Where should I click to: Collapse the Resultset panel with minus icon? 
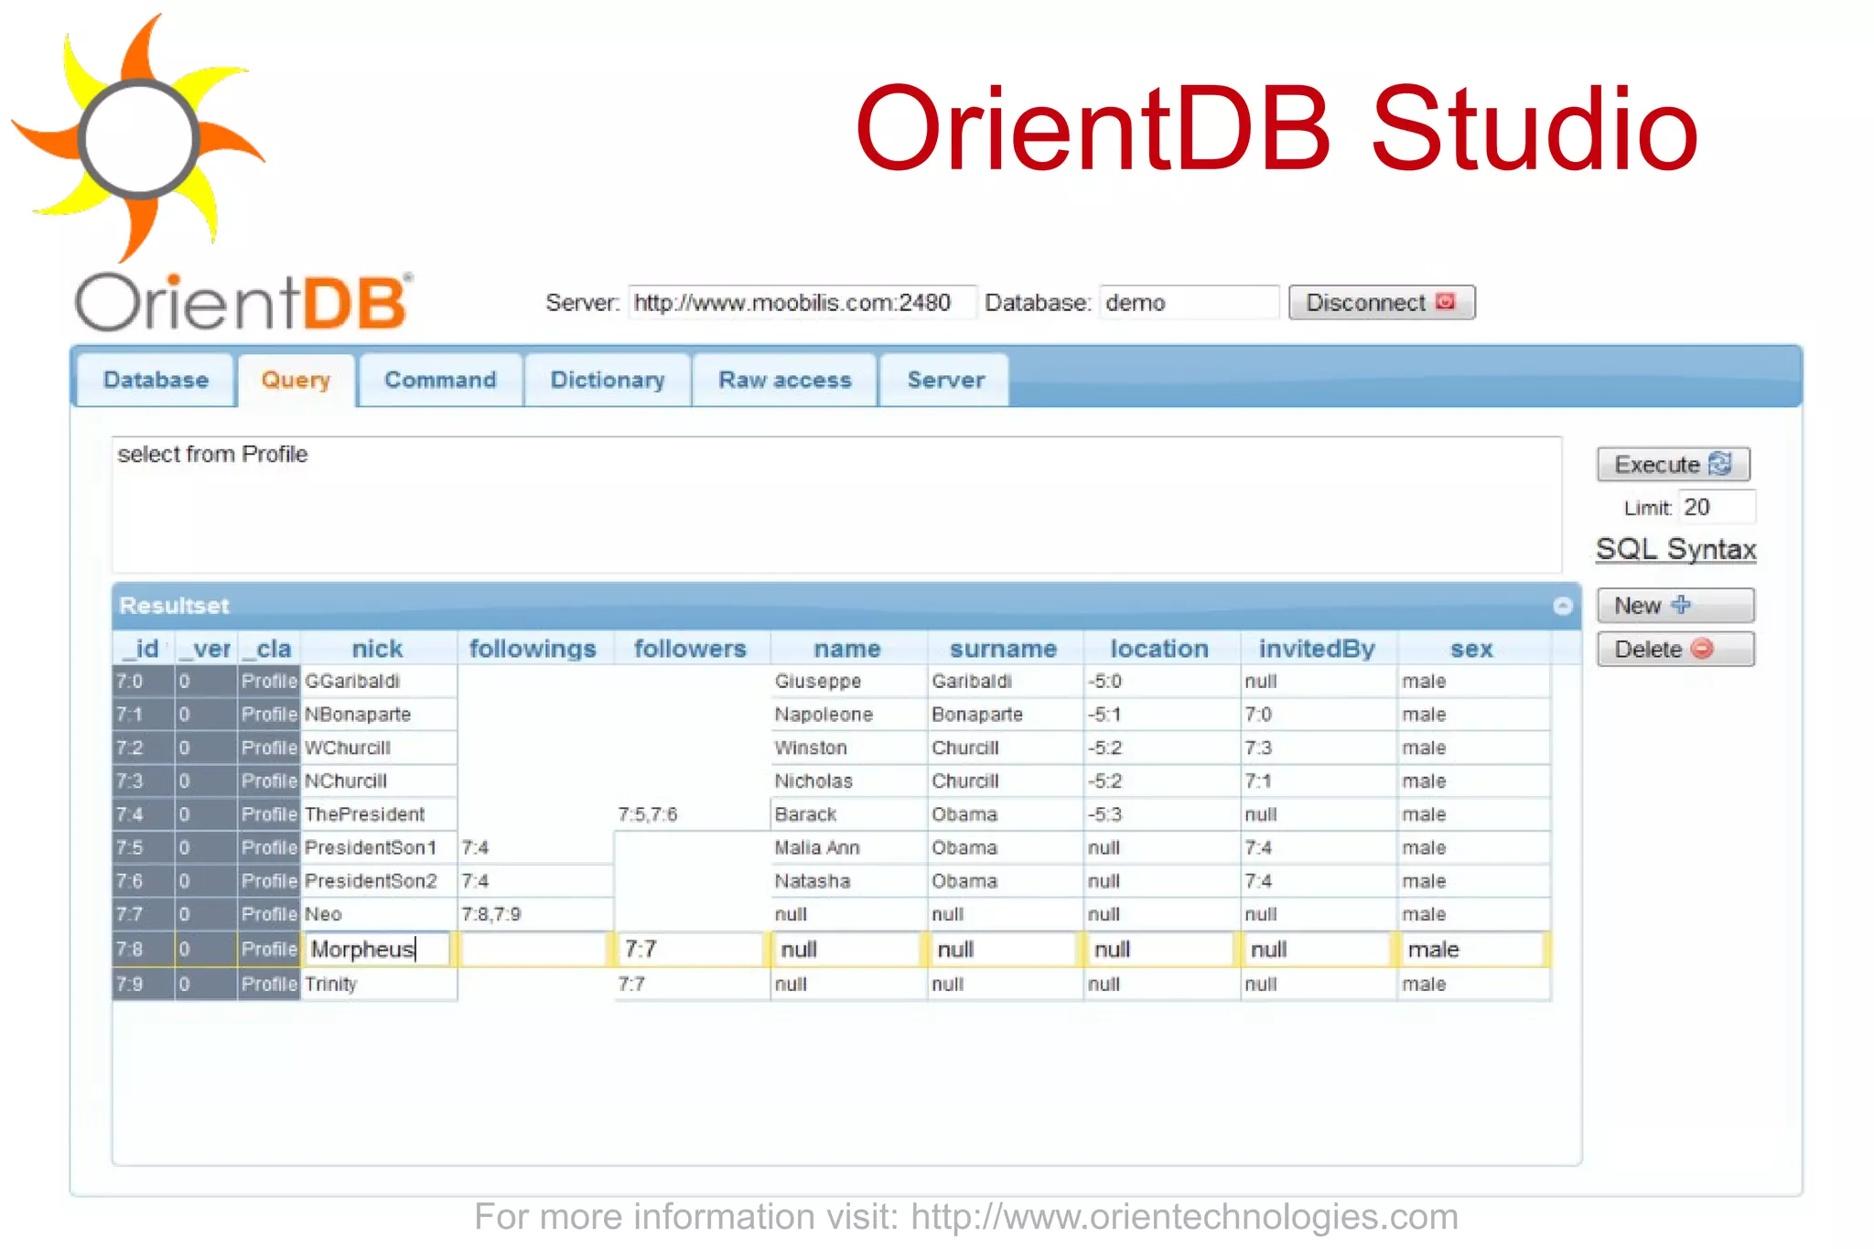click(1562, 606)
